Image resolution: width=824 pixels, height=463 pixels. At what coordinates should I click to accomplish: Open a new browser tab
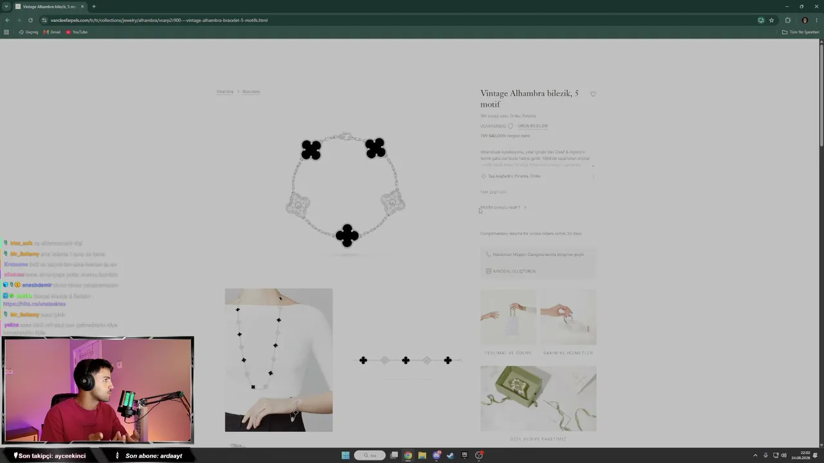coord(93,6)
